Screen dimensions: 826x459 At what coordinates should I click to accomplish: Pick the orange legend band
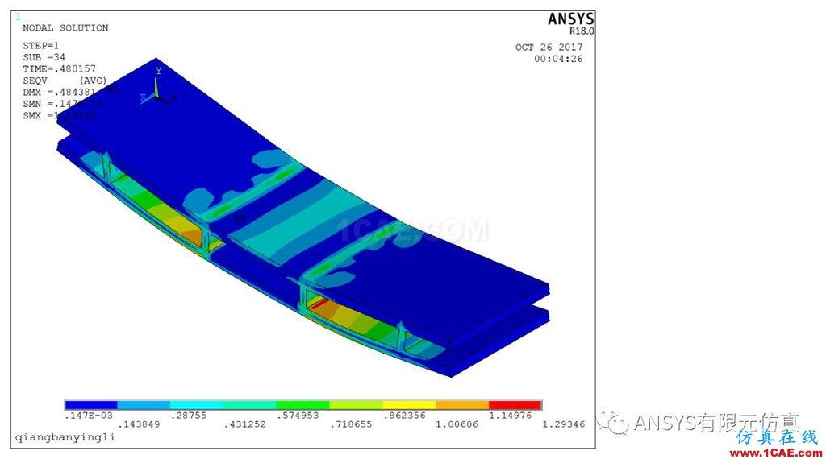pos(462,405)
